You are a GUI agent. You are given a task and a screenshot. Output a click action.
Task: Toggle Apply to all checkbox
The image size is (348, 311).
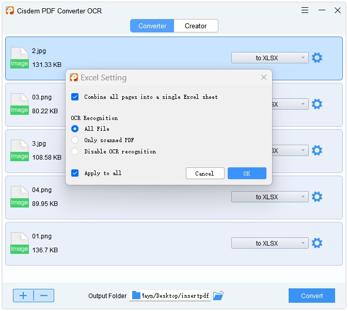[75, 173]
